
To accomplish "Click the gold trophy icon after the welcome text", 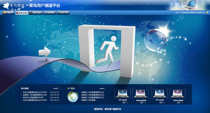I will 207,13.
